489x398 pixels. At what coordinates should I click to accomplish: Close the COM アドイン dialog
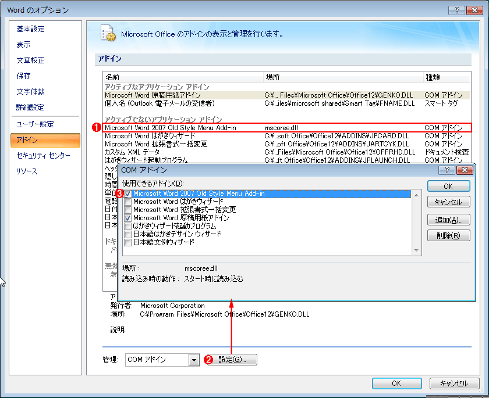coord(465,170)
